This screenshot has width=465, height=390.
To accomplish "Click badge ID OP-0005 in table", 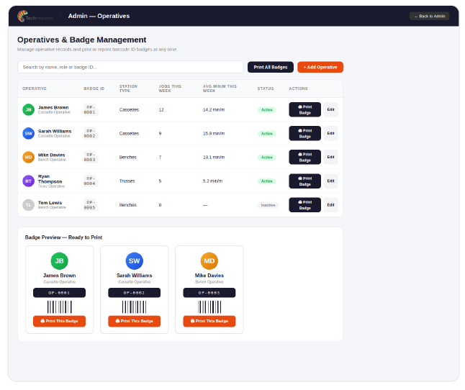I will coord(91,205).
